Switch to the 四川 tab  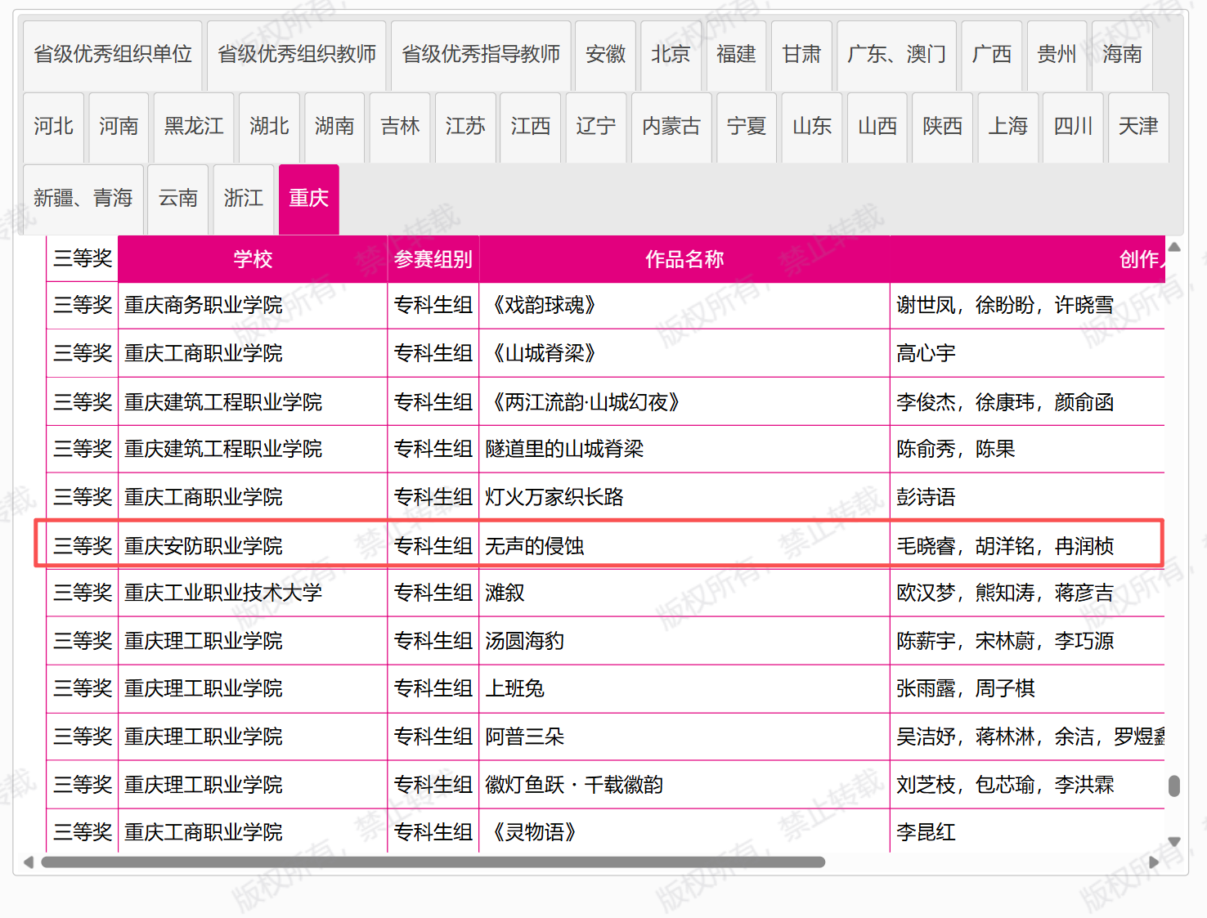(1075, 128)
